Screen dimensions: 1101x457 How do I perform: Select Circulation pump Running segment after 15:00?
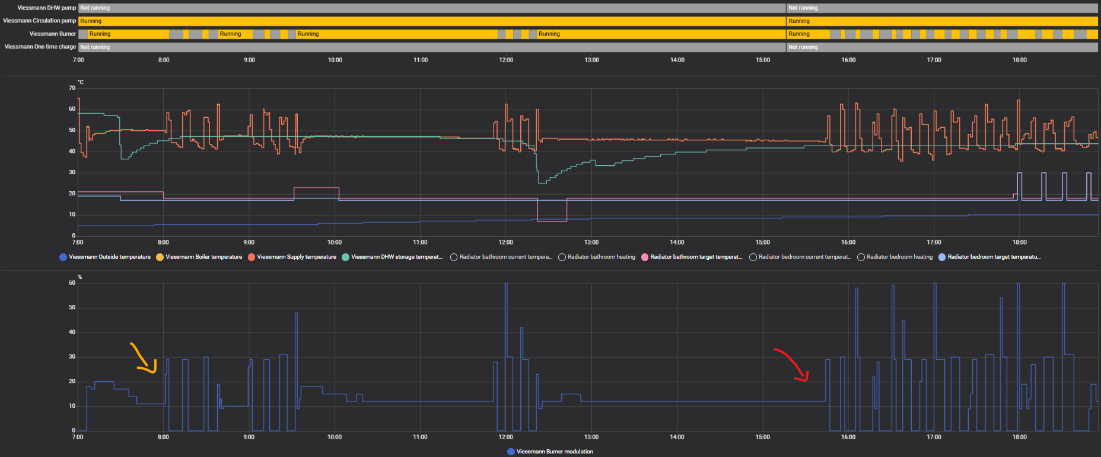942,21
